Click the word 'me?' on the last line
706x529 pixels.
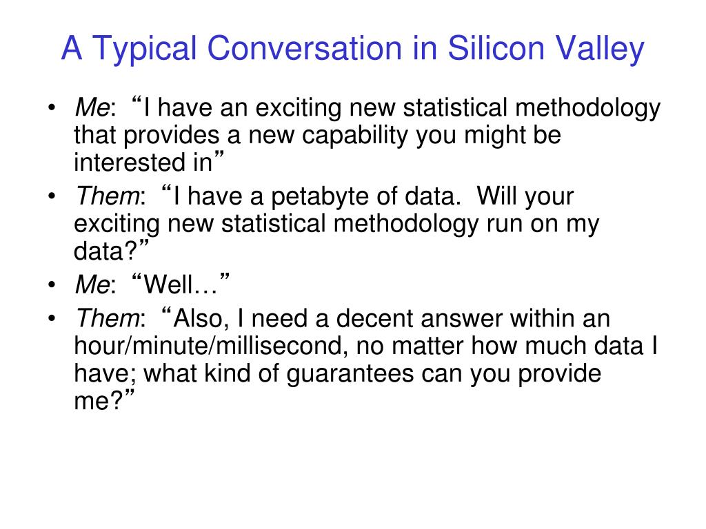pos(98,400)
